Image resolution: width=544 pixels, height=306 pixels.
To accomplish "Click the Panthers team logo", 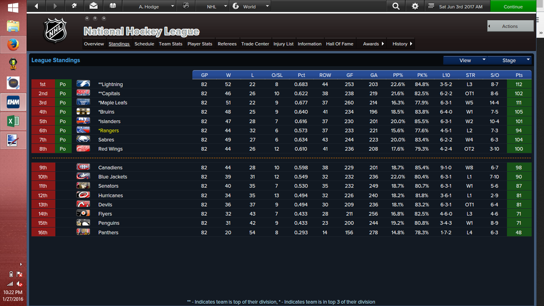I will 83,232.
